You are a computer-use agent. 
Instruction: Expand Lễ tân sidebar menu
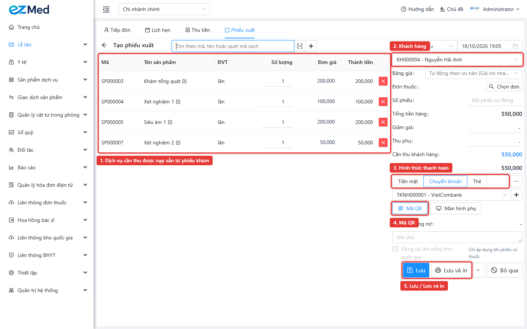[47, 45]
